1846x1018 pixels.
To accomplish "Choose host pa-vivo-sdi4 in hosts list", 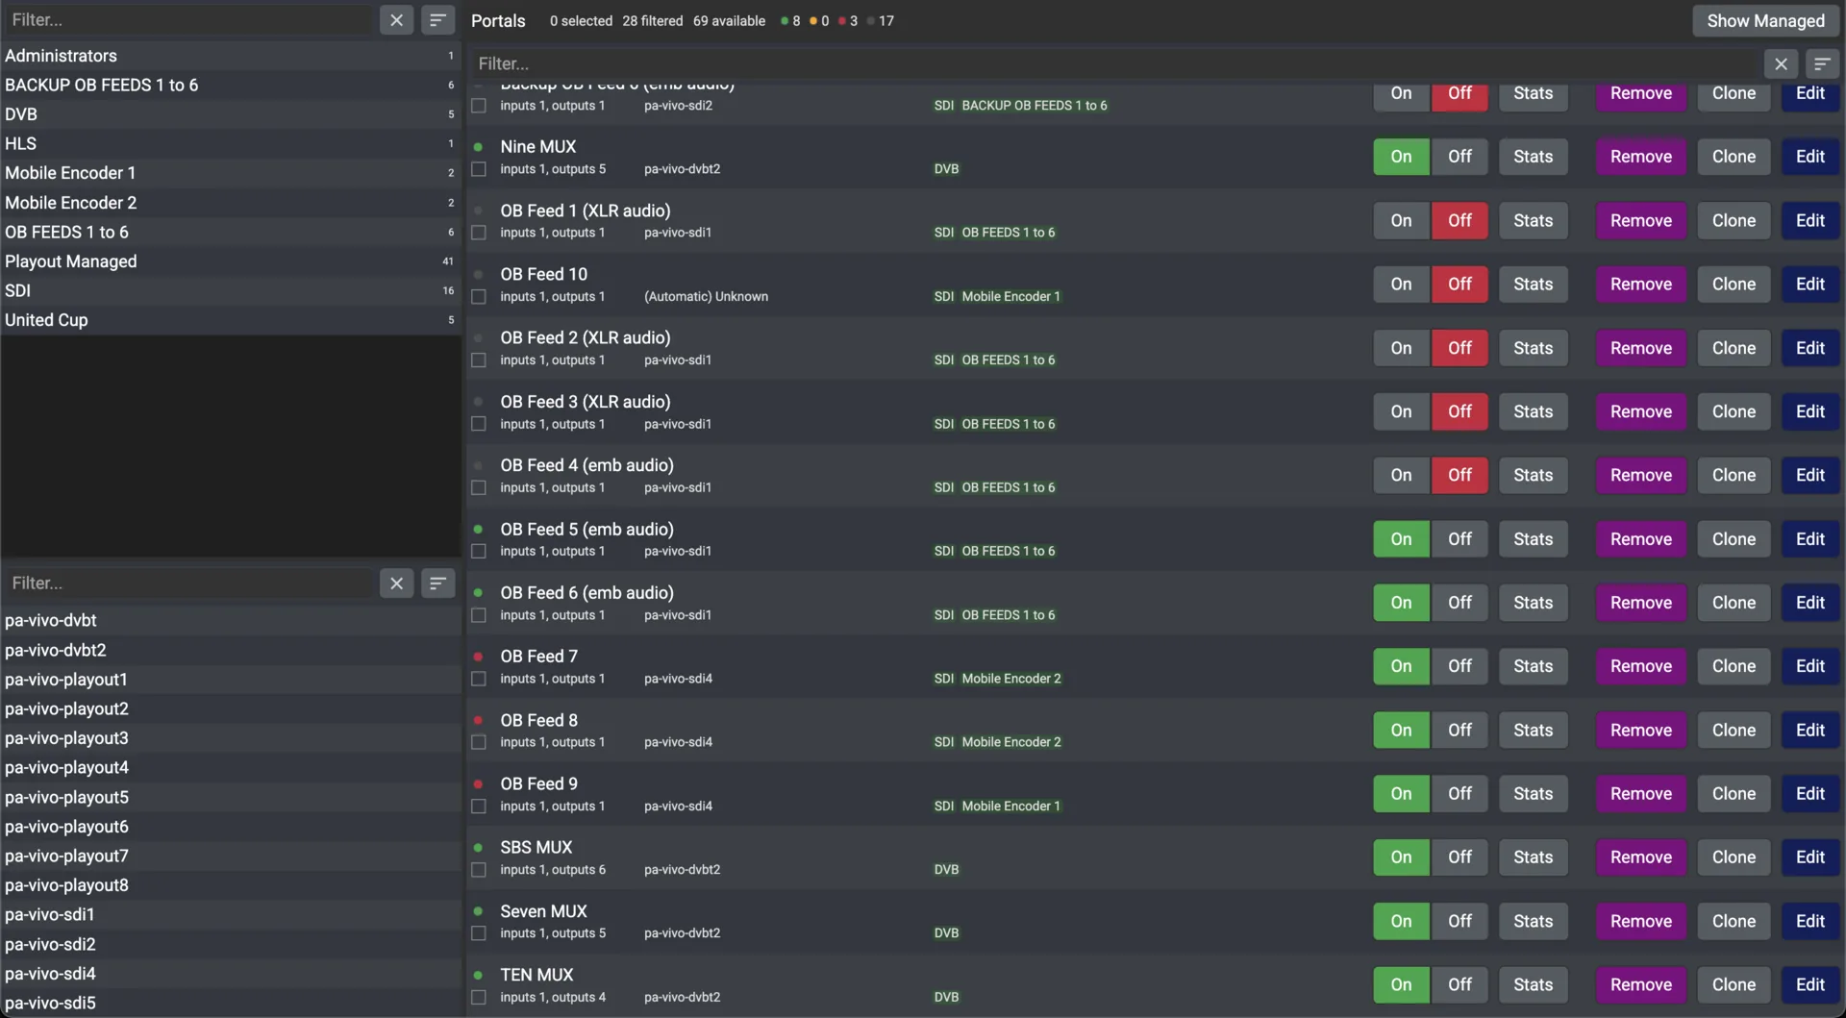I will (231, 974).
